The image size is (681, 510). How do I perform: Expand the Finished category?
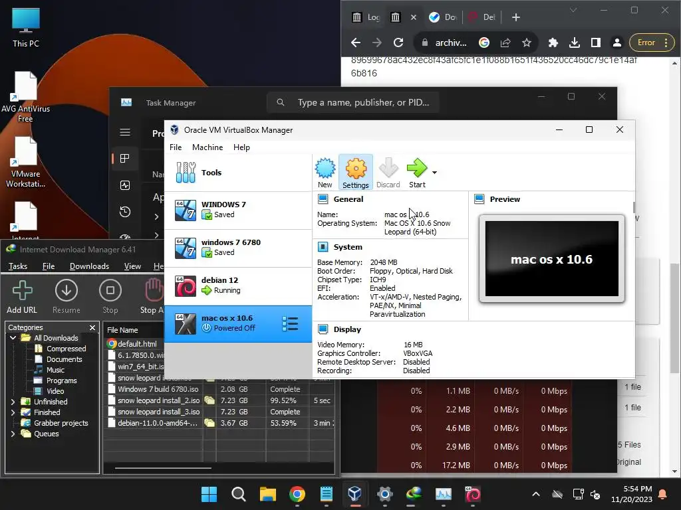coord(13,412)
